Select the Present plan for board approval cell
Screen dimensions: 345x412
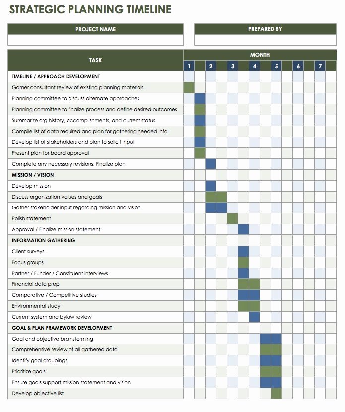tap(95, 153)
